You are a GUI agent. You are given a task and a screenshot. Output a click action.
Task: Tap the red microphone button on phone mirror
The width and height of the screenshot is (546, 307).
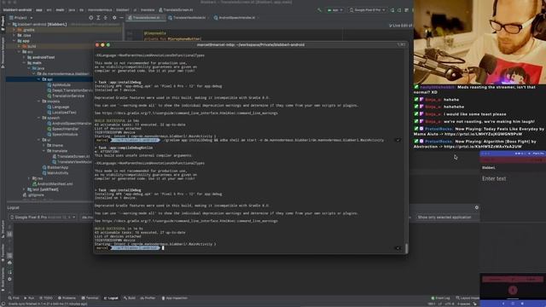[x=513, y=290]
